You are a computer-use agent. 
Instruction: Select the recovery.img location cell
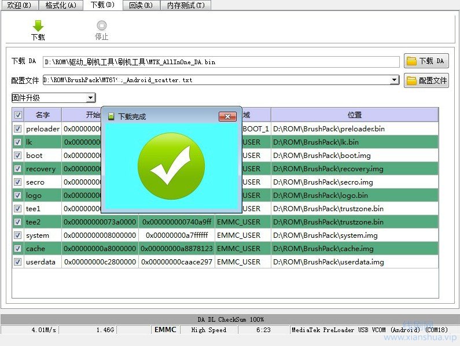pos(355,169)
